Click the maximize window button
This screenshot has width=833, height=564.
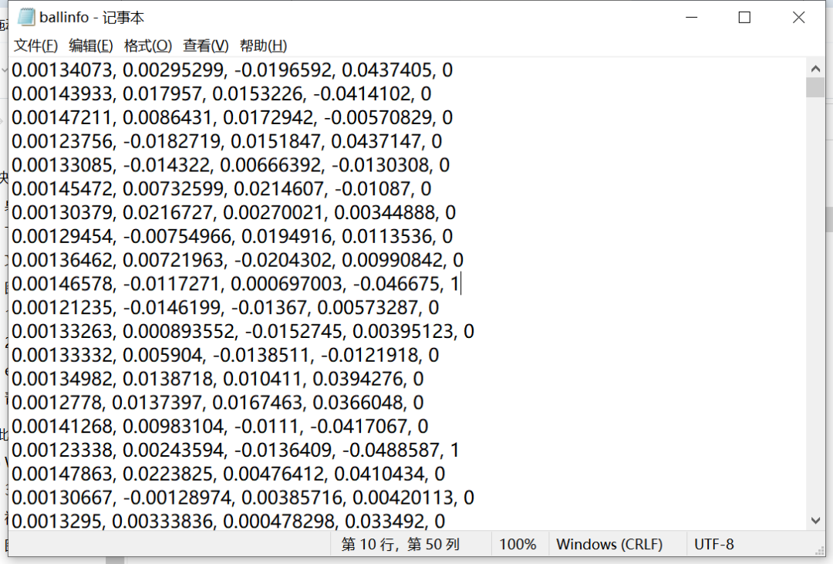pyautogui.click(x=744, y=17)
